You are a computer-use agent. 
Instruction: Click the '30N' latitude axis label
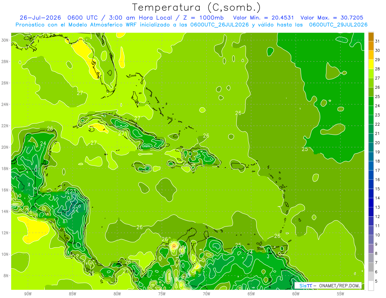5,40
